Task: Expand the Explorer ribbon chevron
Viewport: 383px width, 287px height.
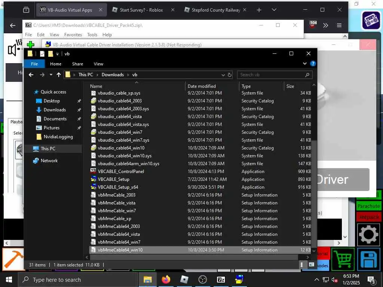Action: (305, 64)
